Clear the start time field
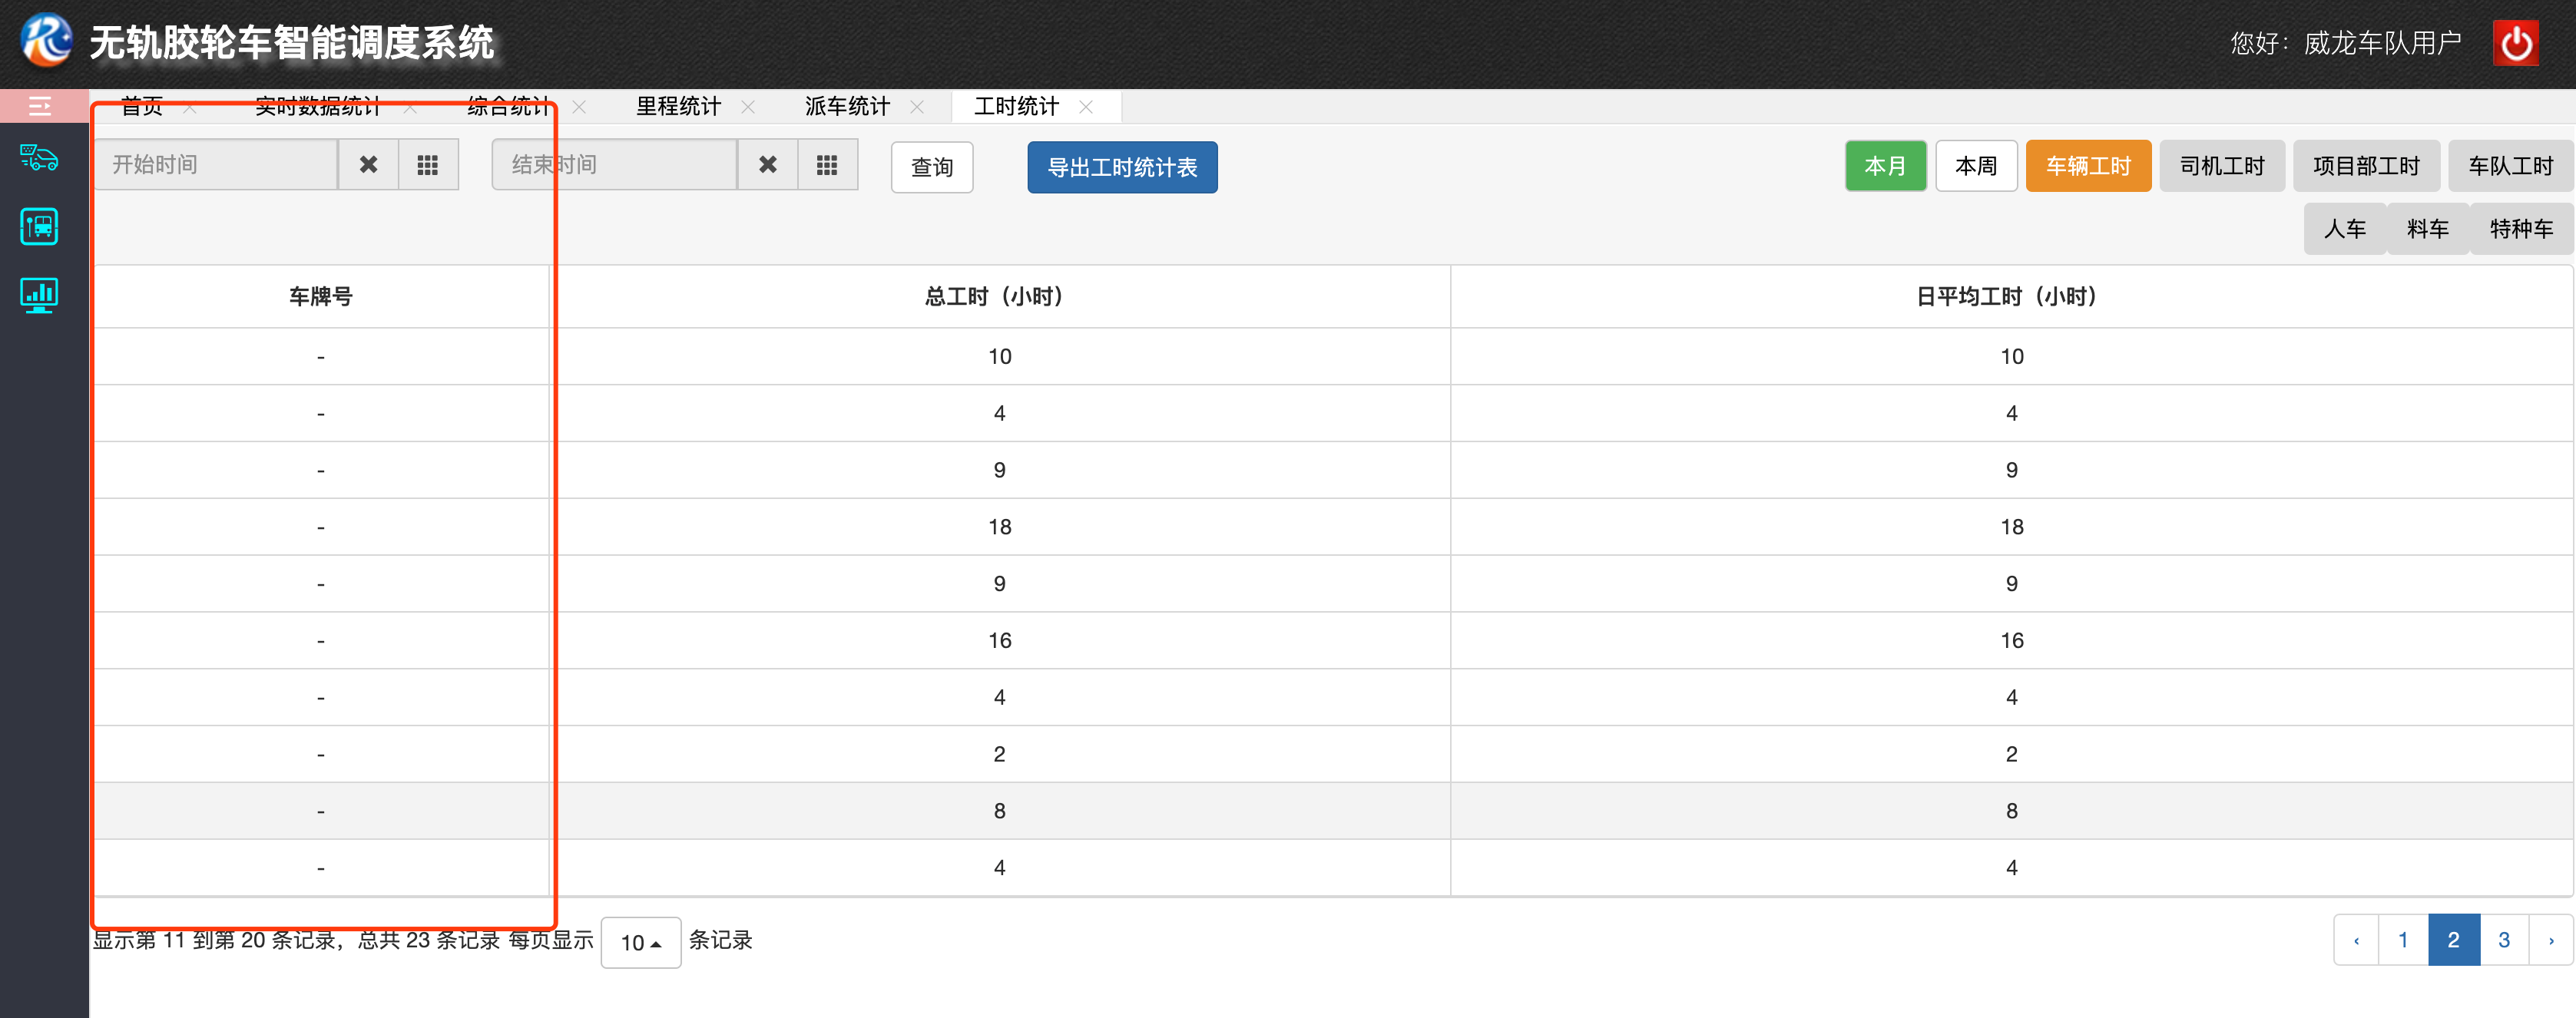Viewport: 2576px width, 1018px height. coord(368,165)
